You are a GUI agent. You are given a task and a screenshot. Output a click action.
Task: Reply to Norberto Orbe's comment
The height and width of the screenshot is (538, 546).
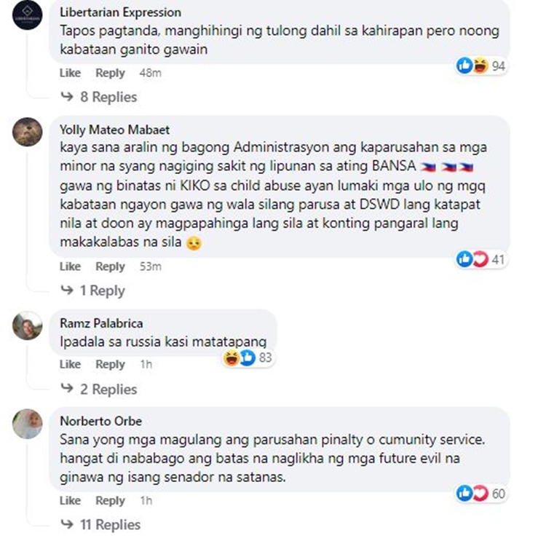point(110,500)
